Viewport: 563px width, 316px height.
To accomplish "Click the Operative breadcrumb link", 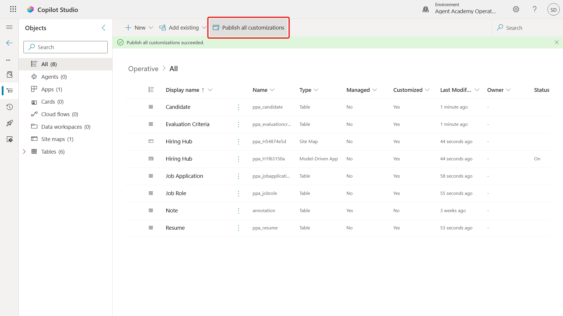I will pos(143,69).
